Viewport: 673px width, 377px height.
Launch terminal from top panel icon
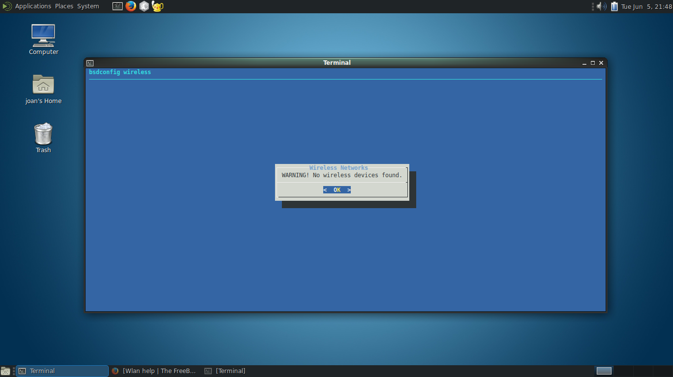click(118, 6)
